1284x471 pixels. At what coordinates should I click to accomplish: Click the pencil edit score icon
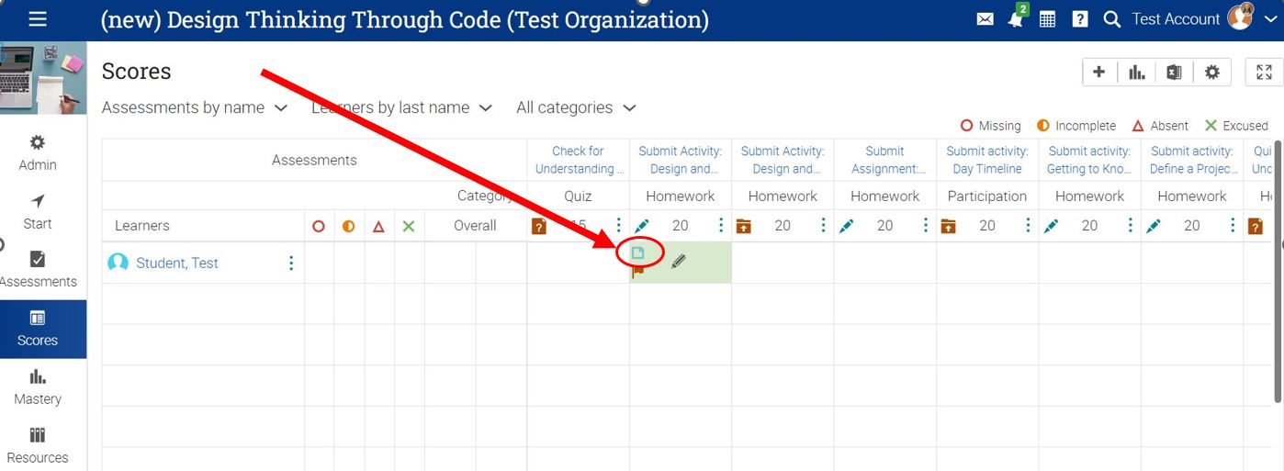[679, 262]
